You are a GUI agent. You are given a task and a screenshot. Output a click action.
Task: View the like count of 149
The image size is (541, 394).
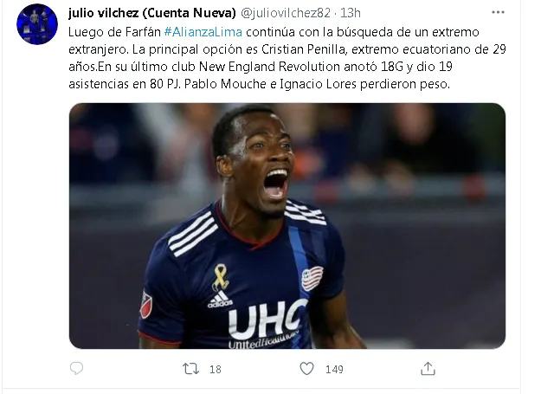click(334, 370)
